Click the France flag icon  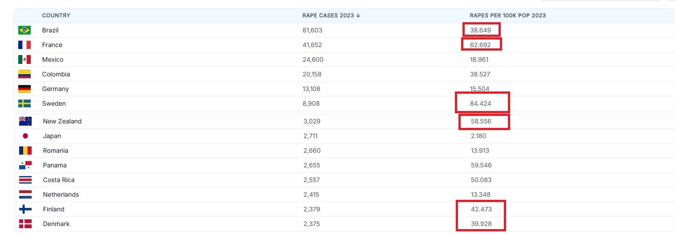[25, 45]
